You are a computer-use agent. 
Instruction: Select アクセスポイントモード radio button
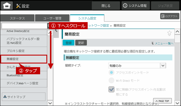pyautogui.click(x=111, y=73)
